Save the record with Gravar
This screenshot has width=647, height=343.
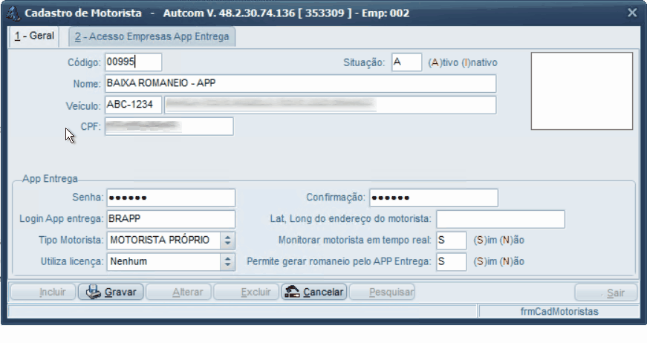(111, 292)
